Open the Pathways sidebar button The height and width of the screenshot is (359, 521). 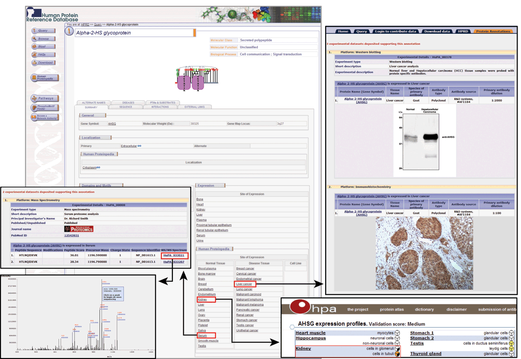click(x=44, y=98)
